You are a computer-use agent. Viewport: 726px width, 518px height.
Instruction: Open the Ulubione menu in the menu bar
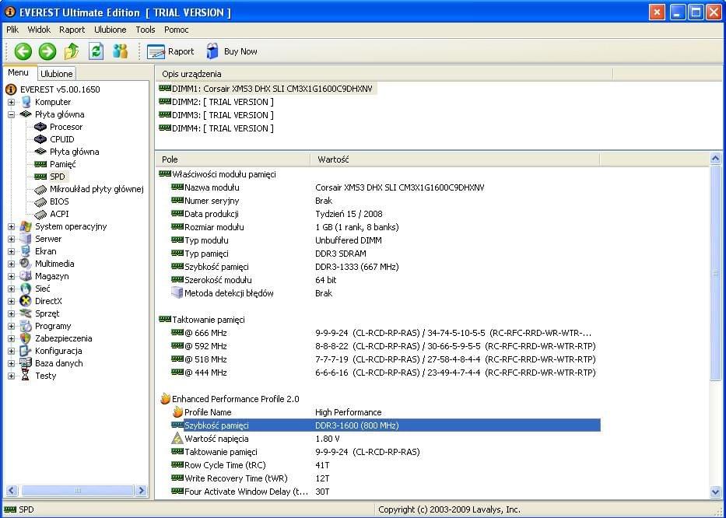(x=110, y=30)
